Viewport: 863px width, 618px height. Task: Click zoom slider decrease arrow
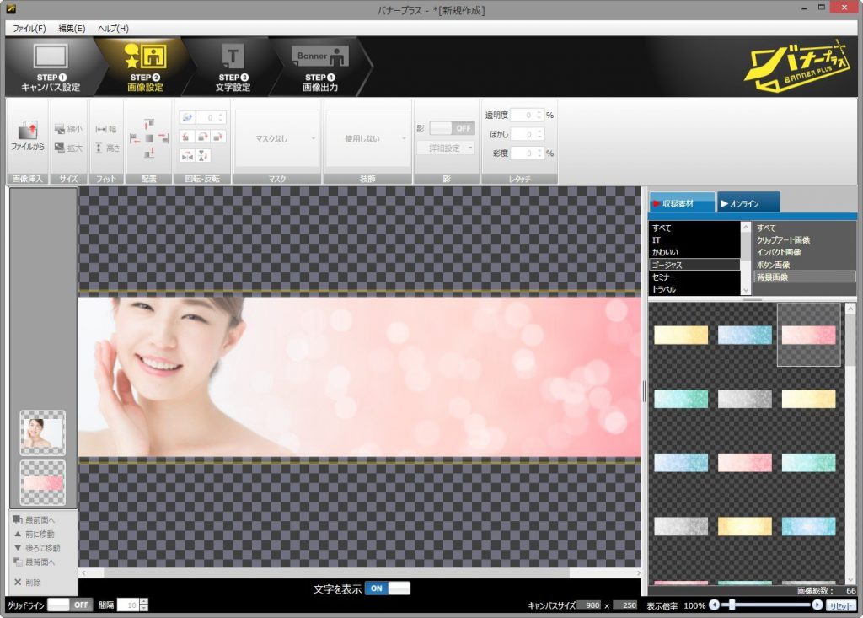(714, 605)
